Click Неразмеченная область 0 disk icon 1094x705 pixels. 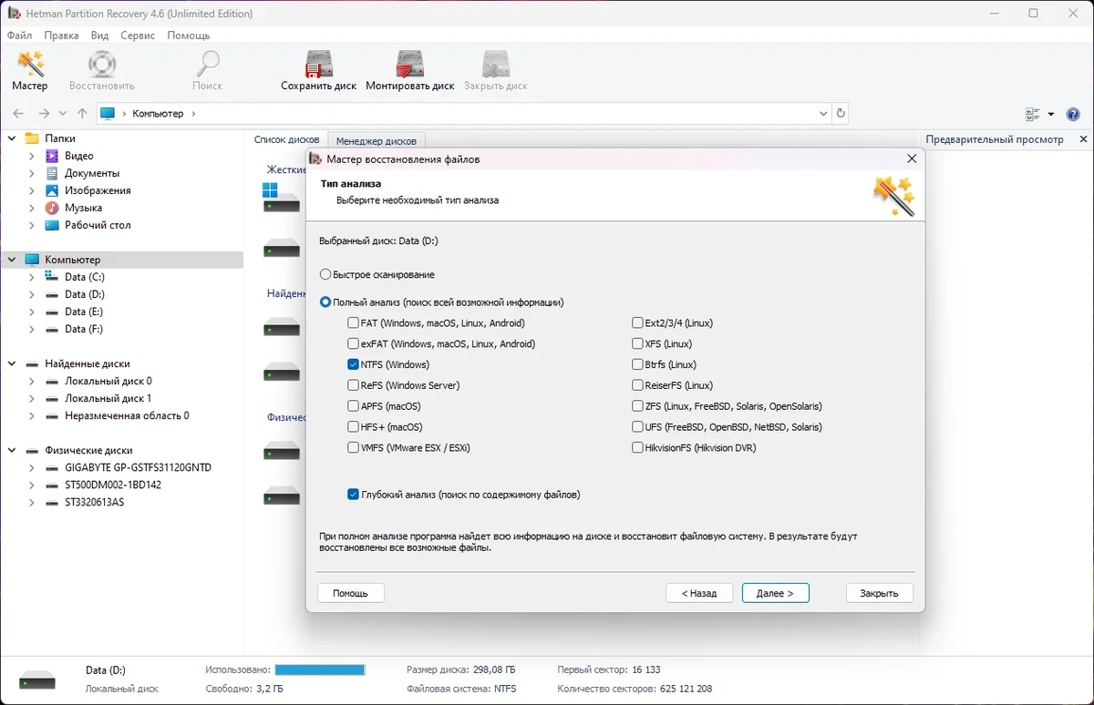pos(53,415)
